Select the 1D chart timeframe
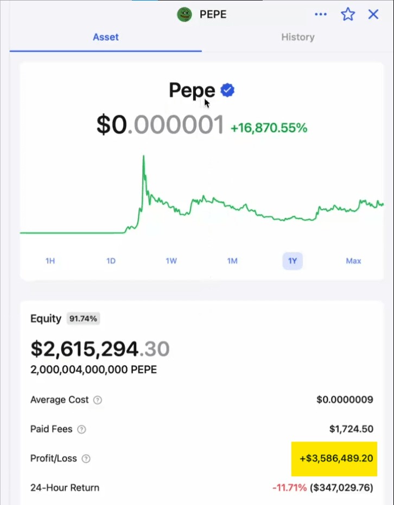Viewport: 394px width, 505px height. [x=111, y=261]
